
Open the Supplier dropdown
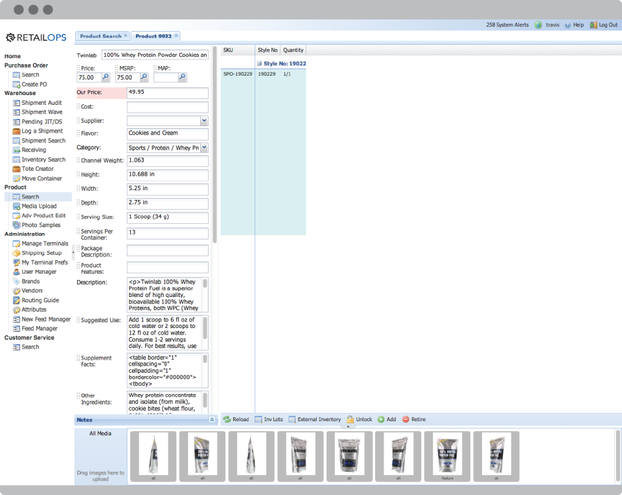point(203,120)
